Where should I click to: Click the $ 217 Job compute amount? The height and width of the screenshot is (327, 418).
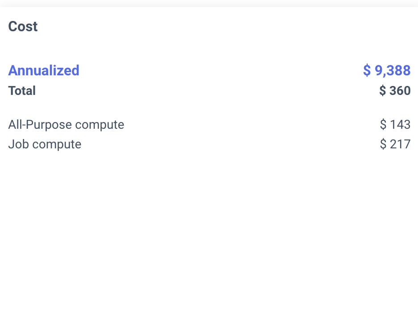[395, 144]
